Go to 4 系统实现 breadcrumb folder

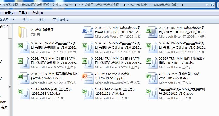(x=38, y=5)
